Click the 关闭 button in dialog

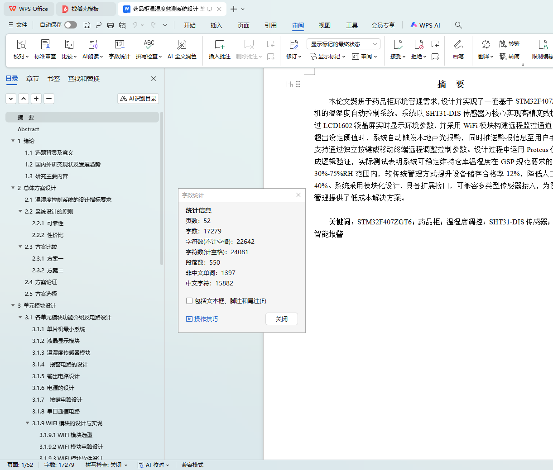281,319
